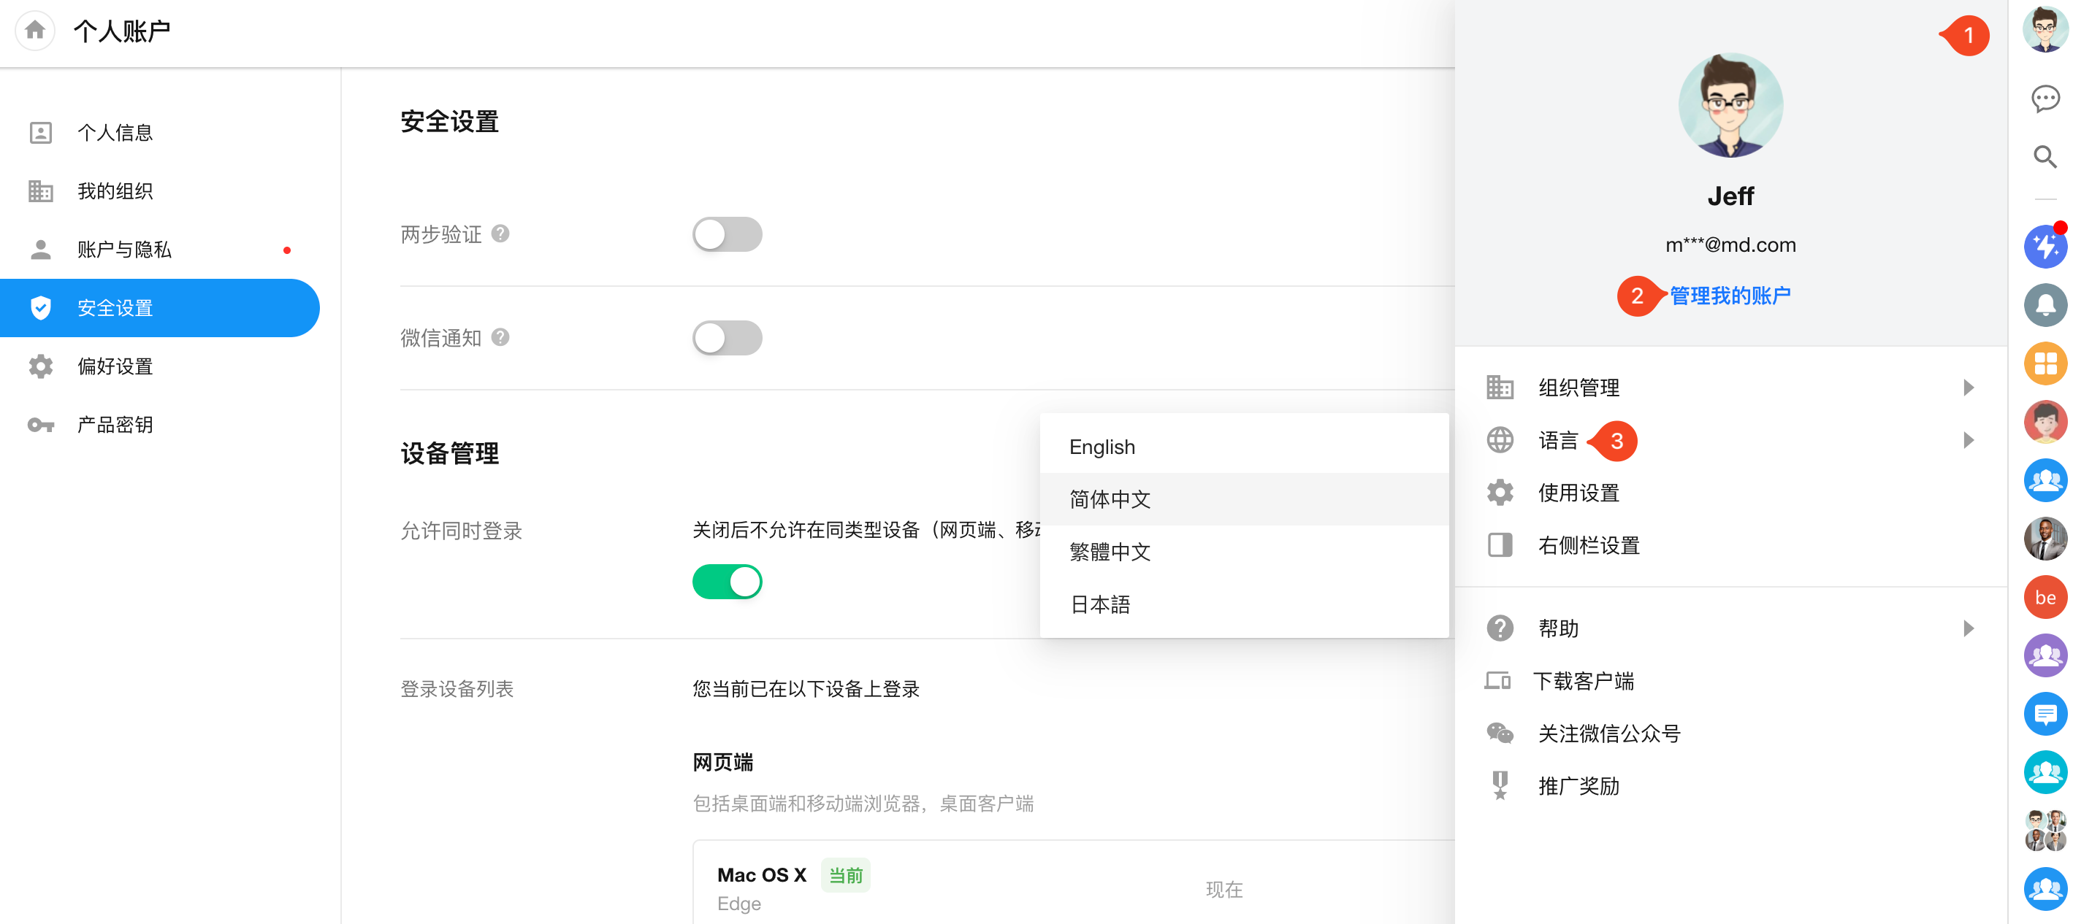
Task: Choose 日本語 language option
Action: [1099, 604]
